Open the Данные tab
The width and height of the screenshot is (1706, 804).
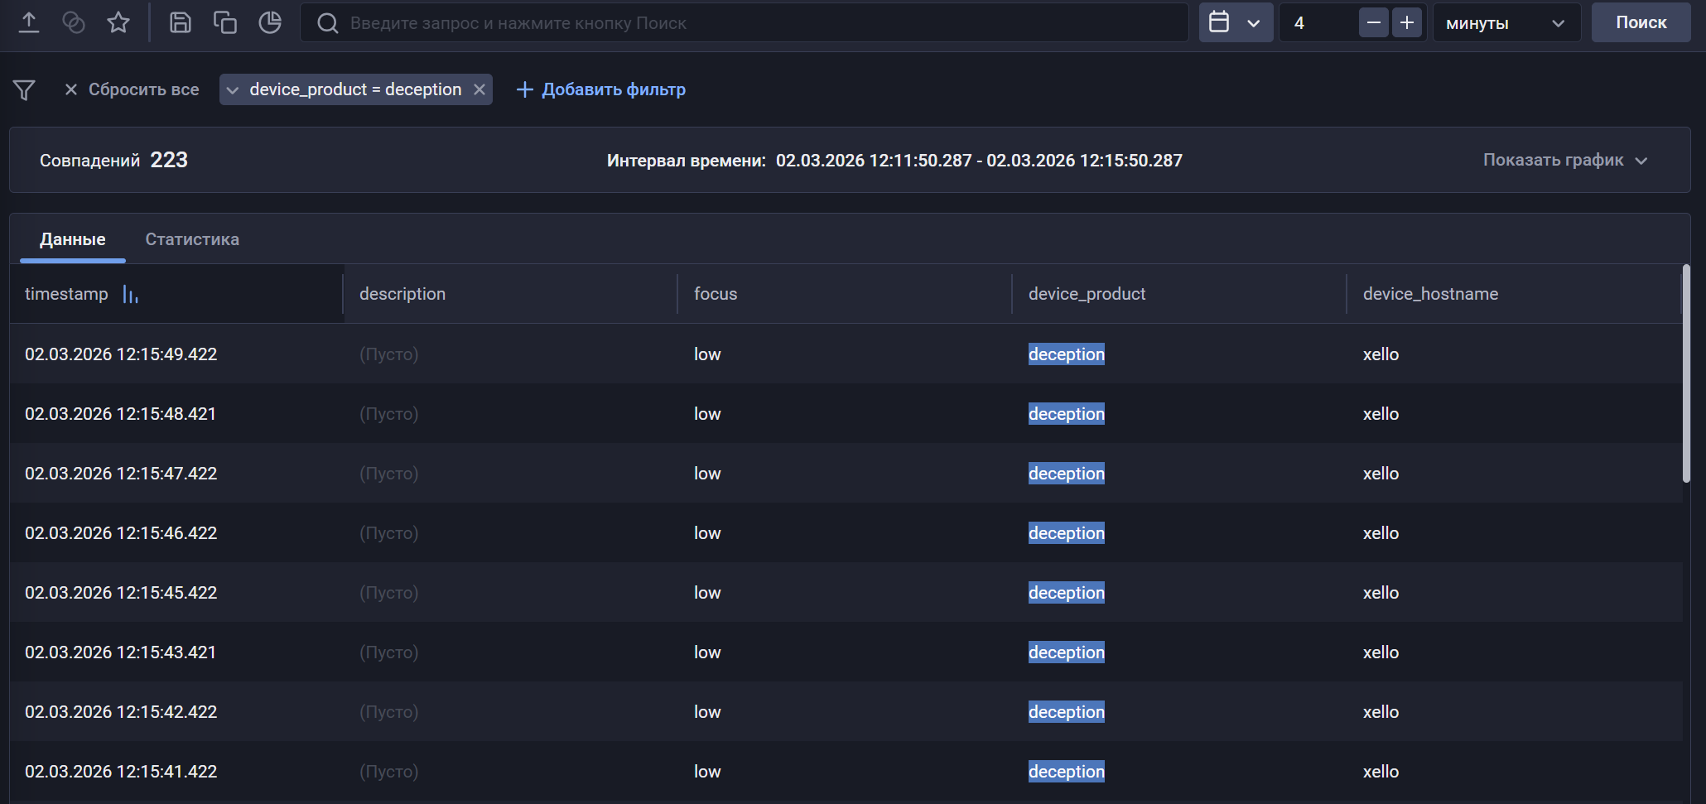pyautogui.click(x=72, y=239)
